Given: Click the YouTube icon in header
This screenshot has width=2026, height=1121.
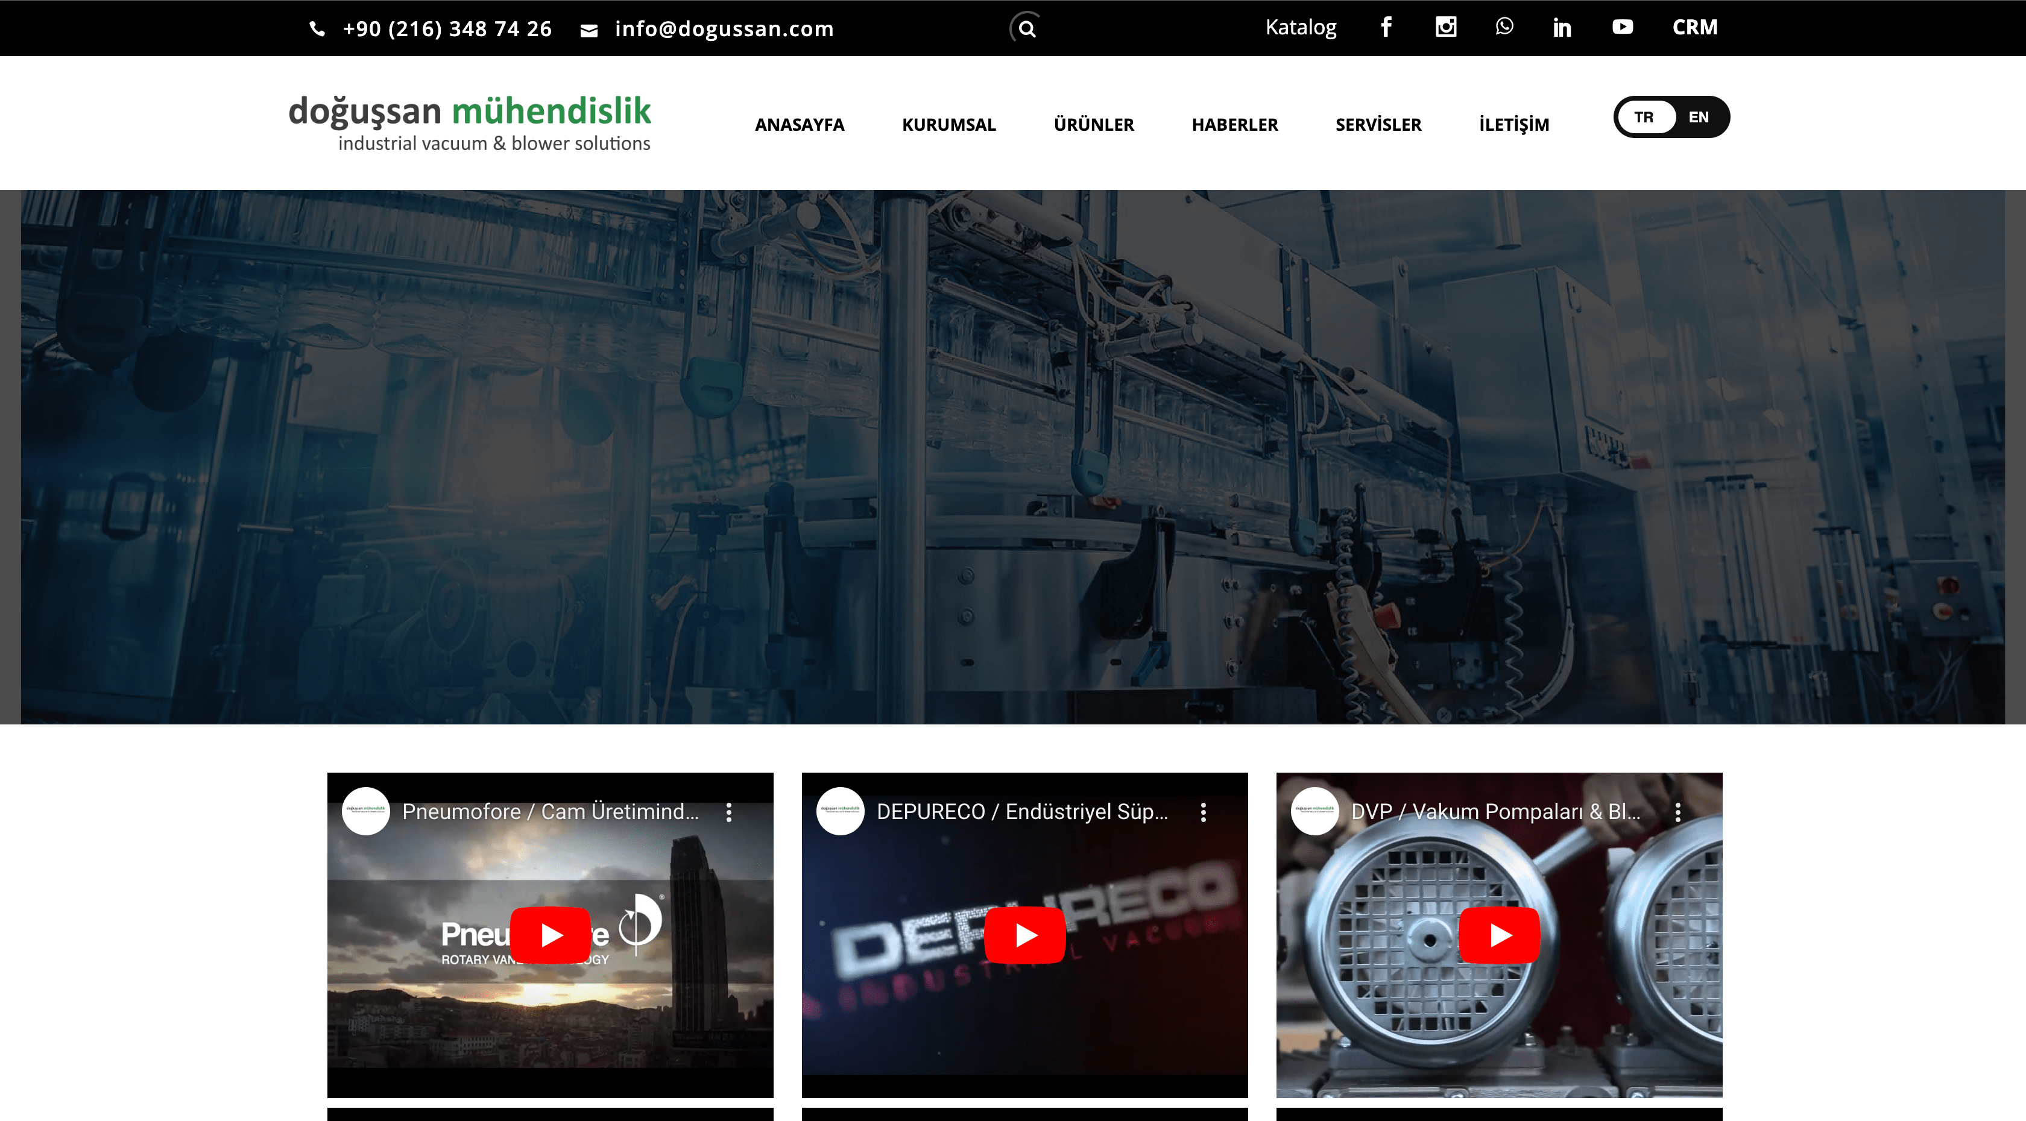Looking at the screenshot, I should [x=1622, y=28].
